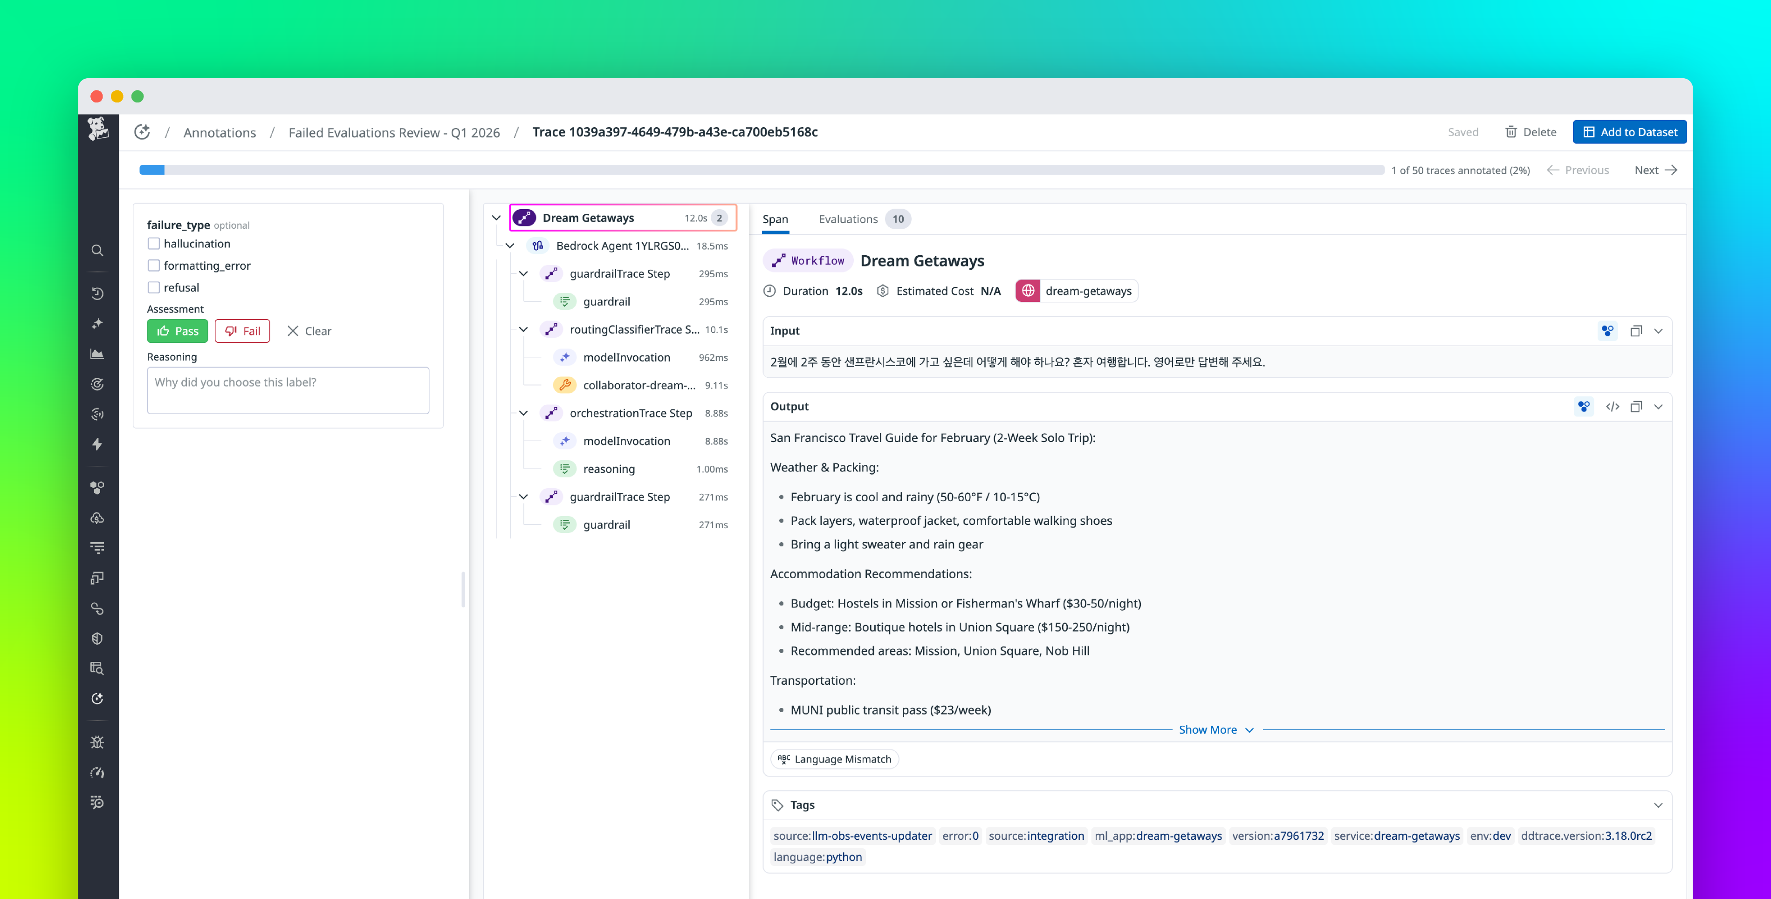Screen dimensions: 1771x899
Task: Open the Metrics chart icon in the sidebar
Action: coord(97,353)
